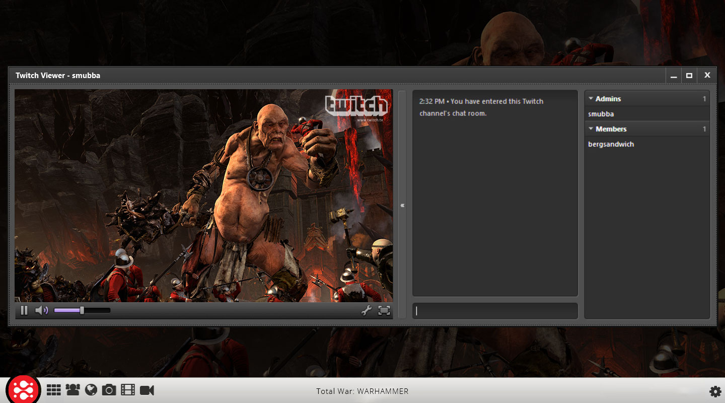725x403 pixels.
Task: Close the Twitch Viewer window
Action: (x=707, y=75)
